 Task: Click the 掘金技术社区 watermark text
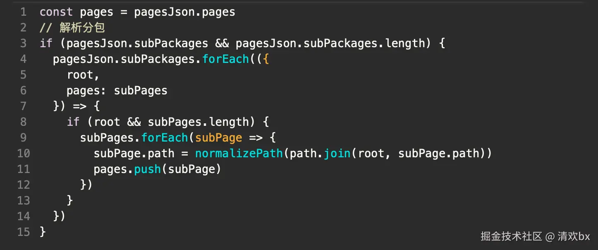coord(511,236)
